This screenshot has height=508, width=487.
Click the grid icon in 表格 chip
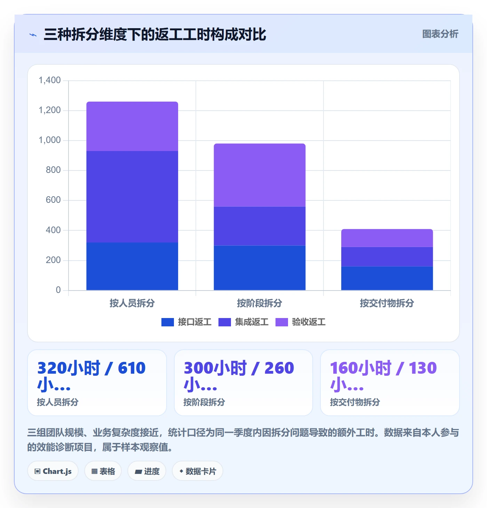pos(94,471)
